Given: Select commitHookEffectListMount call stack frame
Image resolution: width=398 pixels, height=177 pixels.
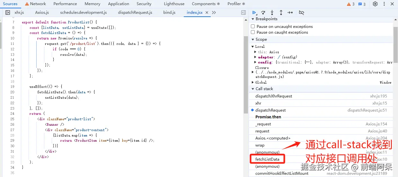Looking at the screenshot, I should click(x=321, y=173).
